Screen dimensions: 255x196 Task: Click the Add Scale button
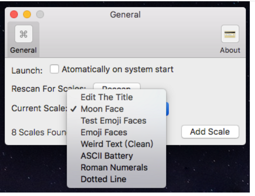pos(210,132)
